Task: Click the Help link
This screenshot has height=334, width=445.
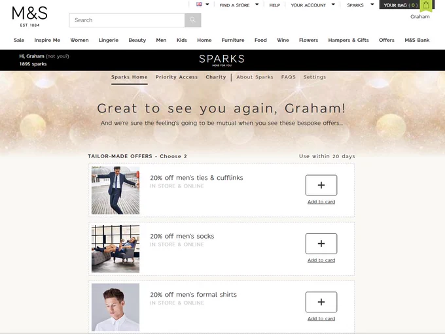Action: click(275, 5)
